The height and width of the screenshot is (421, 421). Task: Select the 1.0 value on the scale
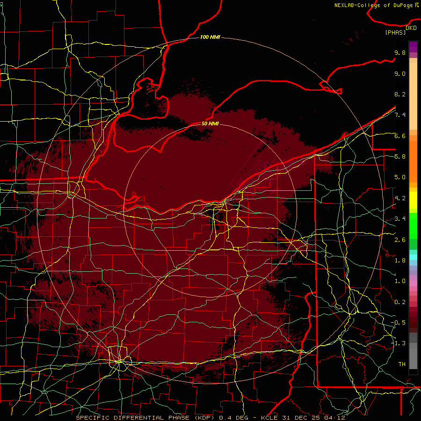point(400,281)
